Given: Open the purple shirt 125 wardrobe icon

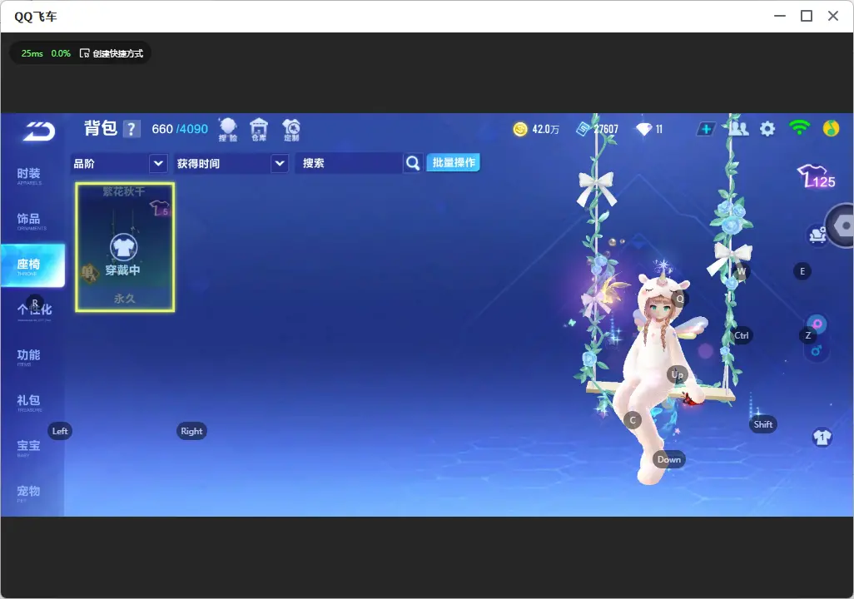Looking at the screenshot, I should point(817,176).
